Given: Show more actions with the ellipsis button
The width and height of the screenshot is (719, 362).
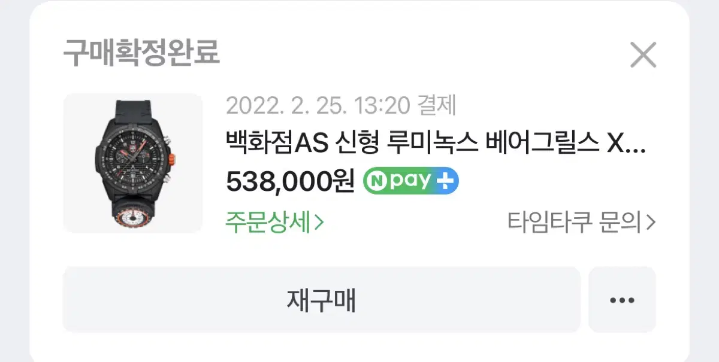Looking at the screenshot, I should pos(622,300).
